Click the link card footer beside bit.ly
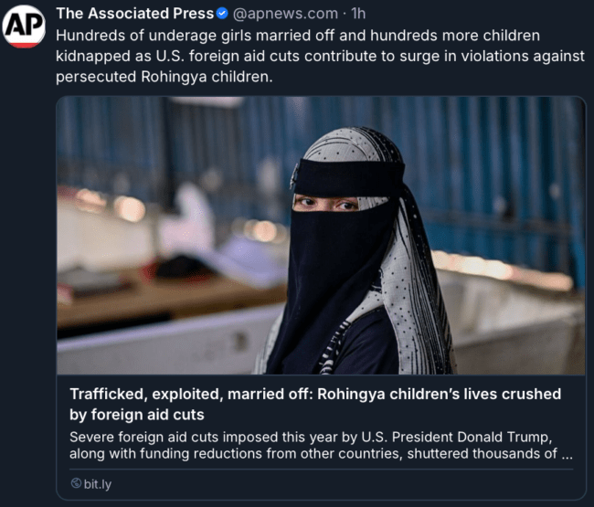This screenshot has width=594, height=507. (322, 484)
